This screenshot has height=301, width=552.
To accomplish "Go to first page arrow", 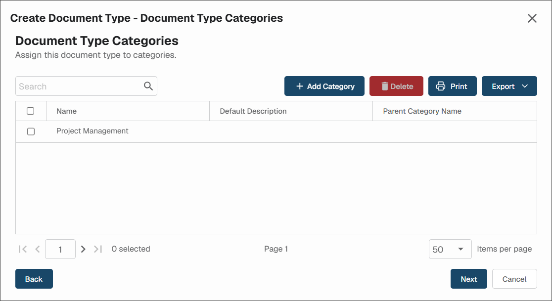I will click(x=23, y=249).
